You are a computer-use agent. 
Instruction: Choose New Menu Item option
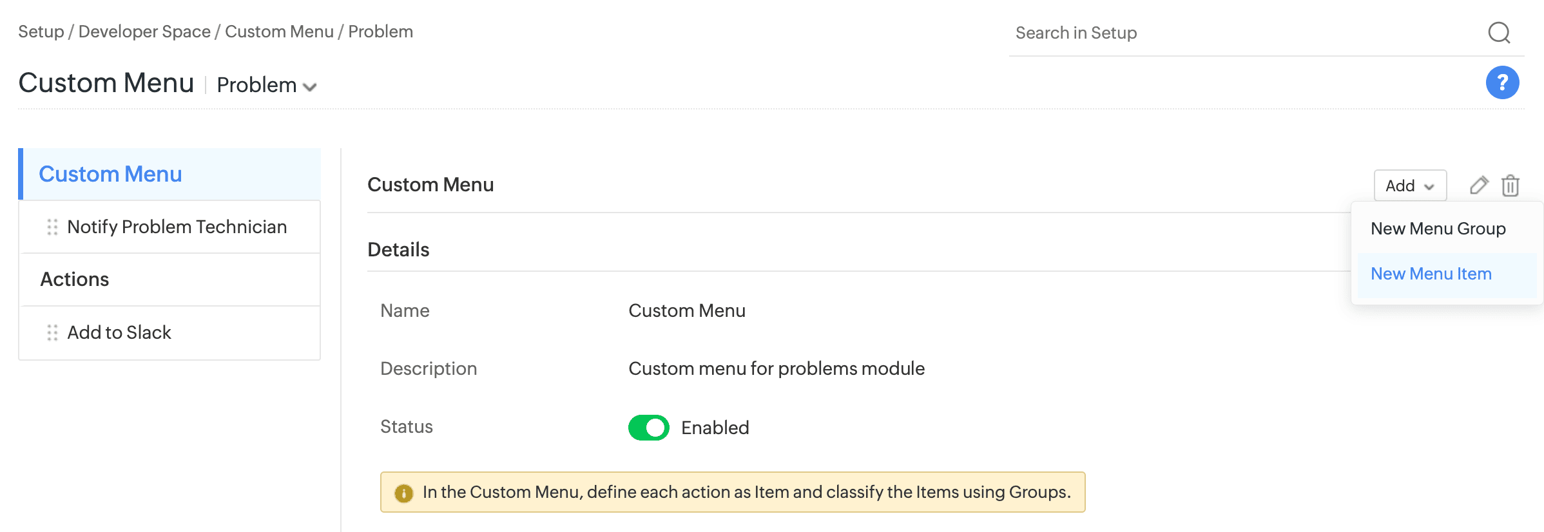tap(1431, 274)
